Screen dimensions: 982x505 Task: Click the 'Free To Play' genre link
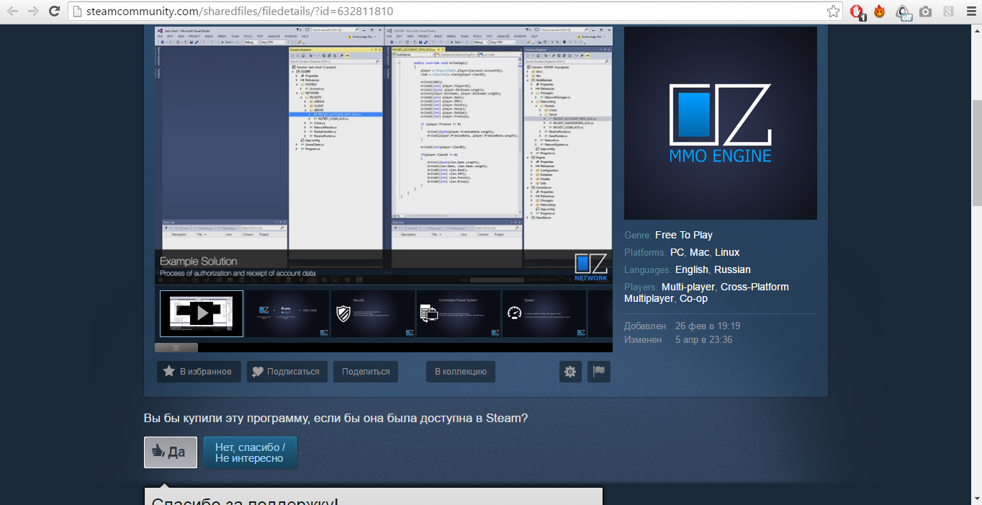click(x=684, y=235)
